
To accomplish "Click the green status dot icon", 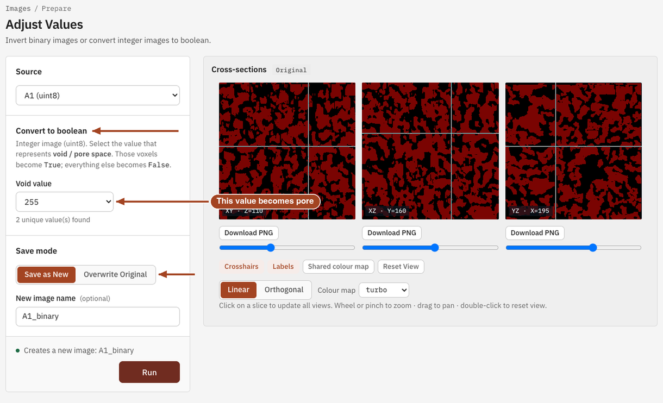I will coord(18,351).
